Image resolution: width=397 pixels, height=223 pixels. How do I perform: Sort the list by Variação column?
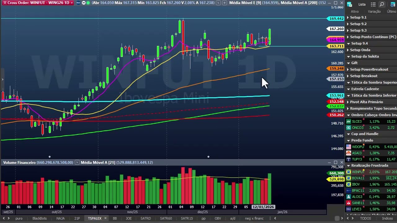[374, 11]
